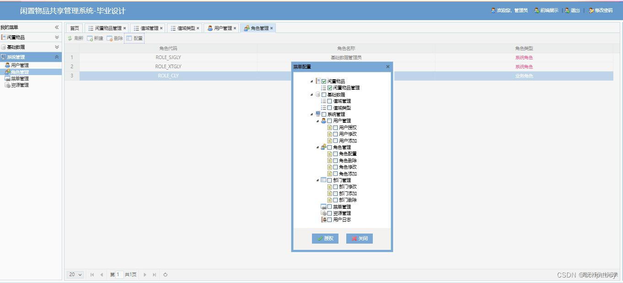Screen dimensions: 623x283
Task: Click the 配置 configure toolbar icon
Action: [129, 38]
